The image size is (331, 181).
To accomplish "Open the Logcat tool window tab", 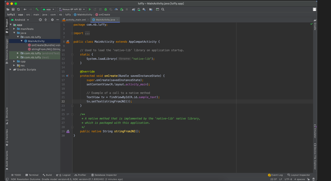I will point(63,175).
